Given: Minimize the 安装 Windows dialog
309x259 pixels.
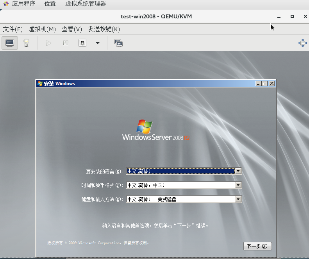Looking at the screenshot, I should (x=258, y=84).
